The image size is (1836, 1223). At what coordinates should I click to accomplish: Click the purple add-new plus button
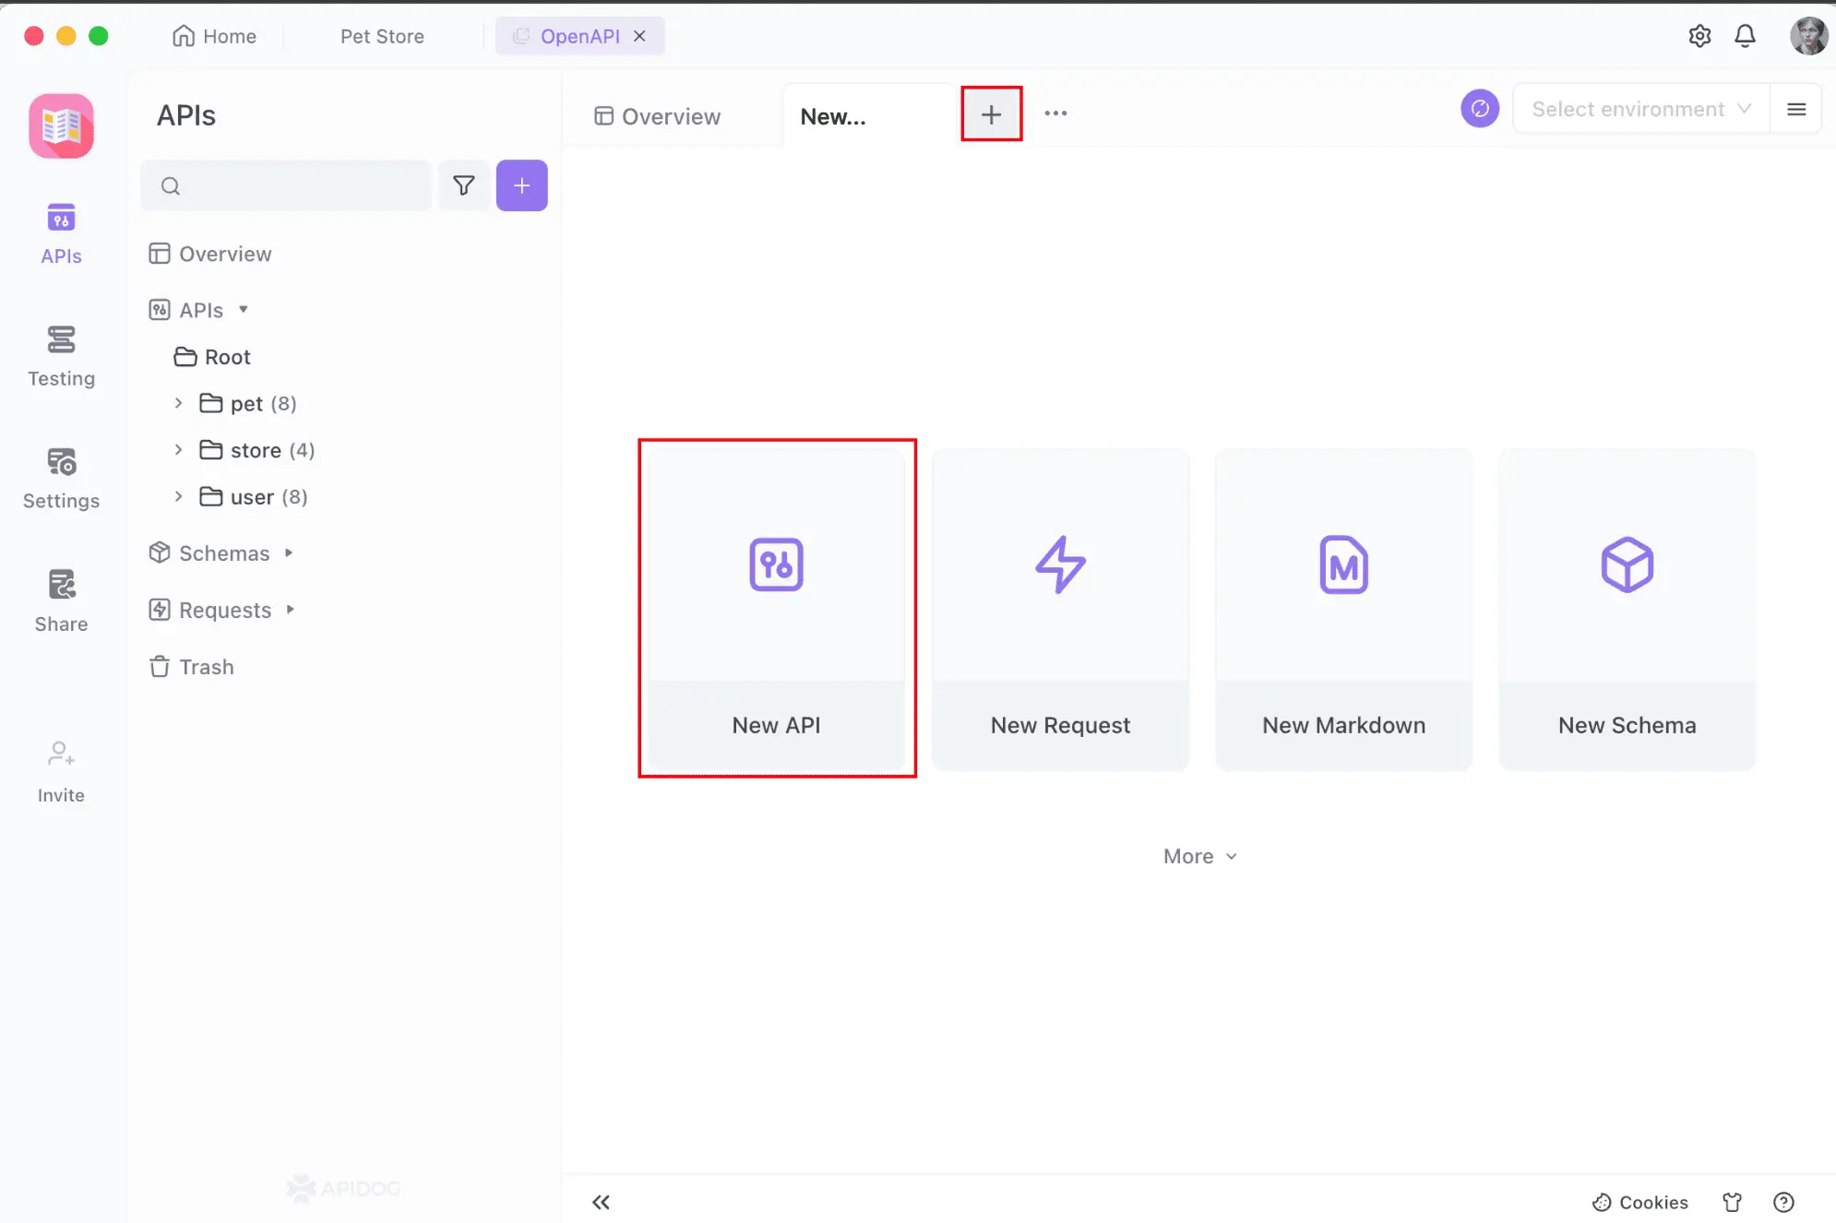521,185
